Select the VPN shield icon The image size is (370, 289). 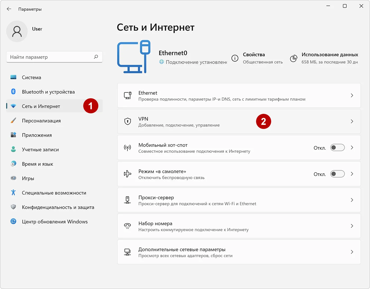pos(128,121)
